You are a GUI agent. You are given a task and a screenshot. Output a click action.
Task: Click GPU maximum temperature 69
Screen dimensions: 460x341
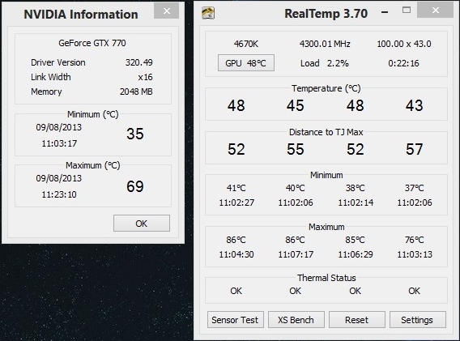[x=135, y=186]
